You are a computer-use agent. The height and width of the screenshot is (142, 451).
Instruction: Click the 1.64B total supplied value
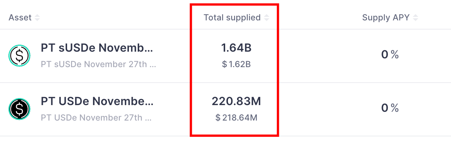coord(236,48)
